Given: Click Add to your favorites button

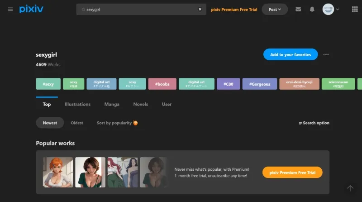Looking at the screenshot, I should [291, 54].
